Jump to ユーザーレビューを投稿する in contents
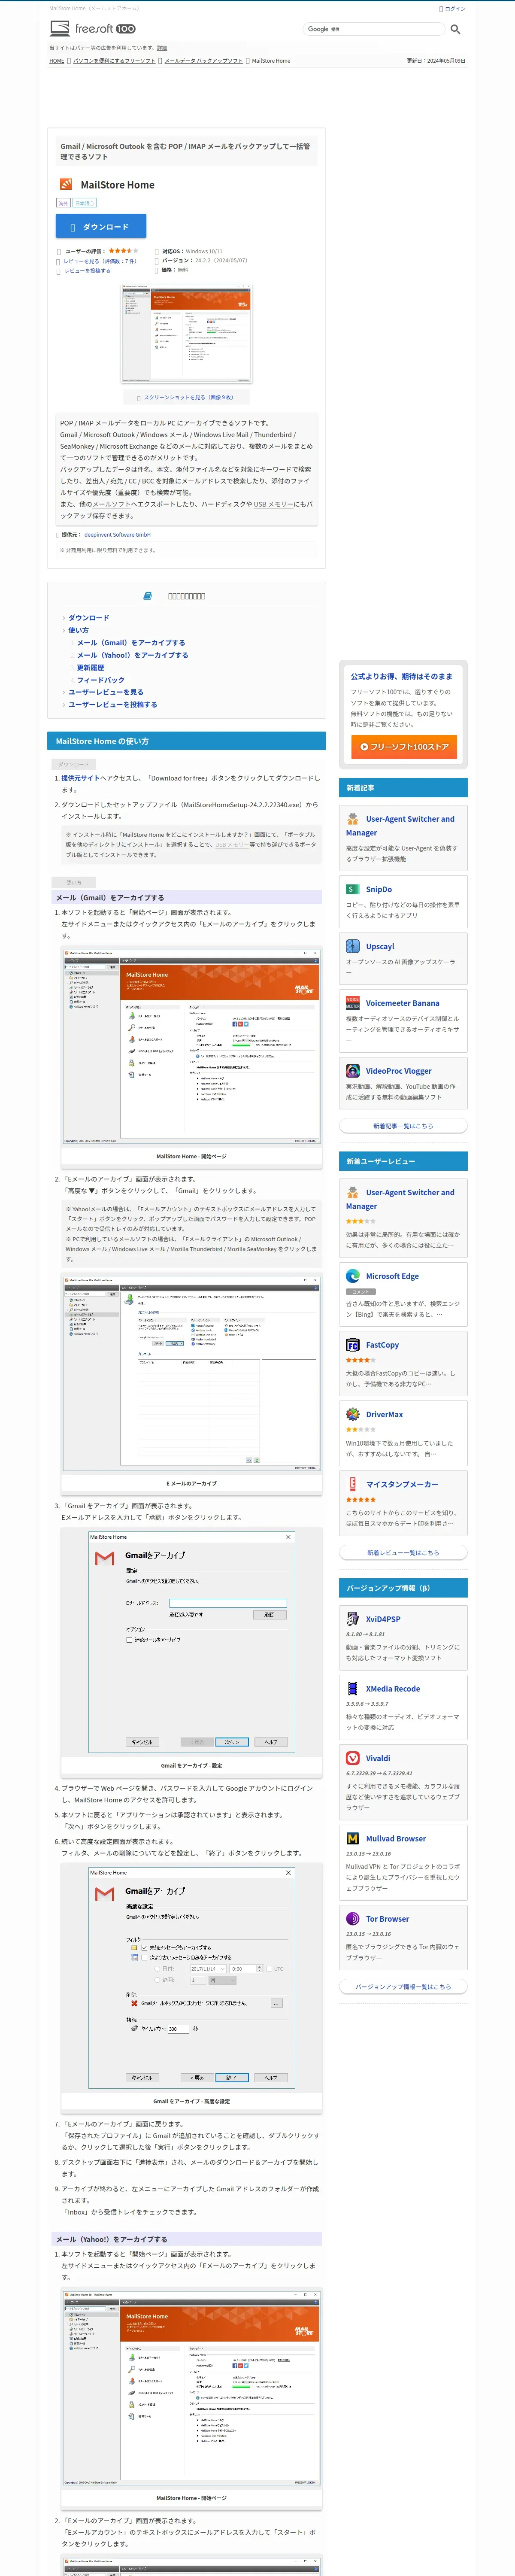Image resolution: width=515 pixels, height=2576 pixels. tap(113, 704)
